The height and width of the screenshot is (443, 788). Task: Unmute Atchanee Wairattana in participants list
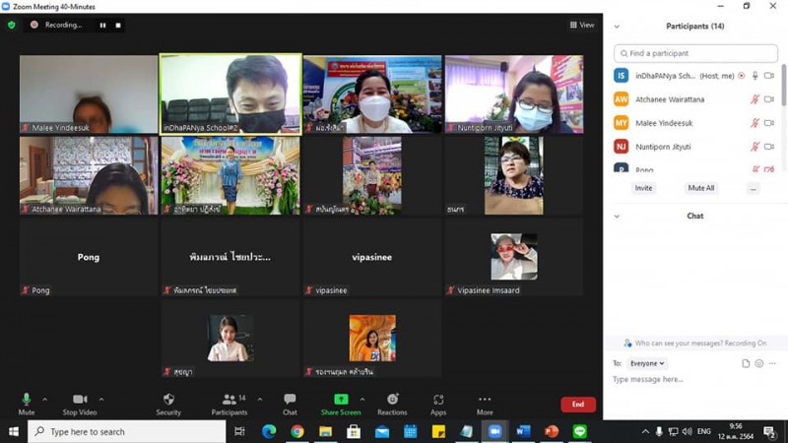click(x=755, y=99)
